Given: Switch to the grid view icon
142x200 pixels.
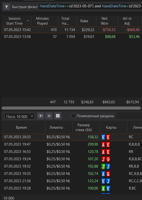Looking at the screenshot, I should tap(58, 116).
